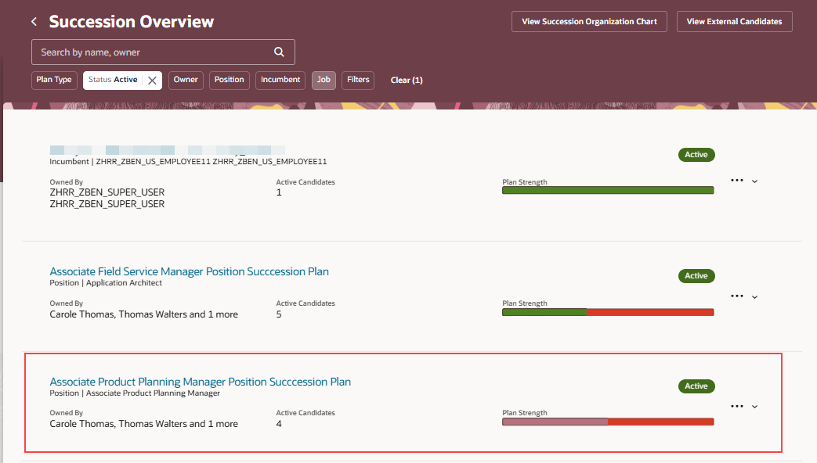The image size is (817, 463).
Task: Open Associate Field Service Manager Position Succcession Plan
Action: (x=189, y=271)
